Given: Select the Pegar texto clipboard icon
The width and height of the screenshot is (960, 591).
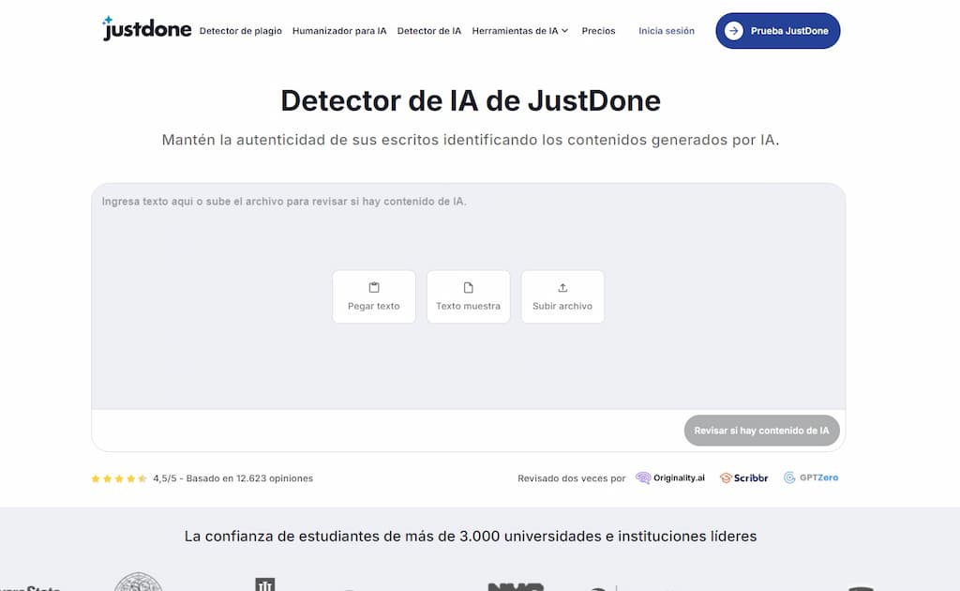Looking at the screenshot, I should pyautogui.click(x=374, y=286).
